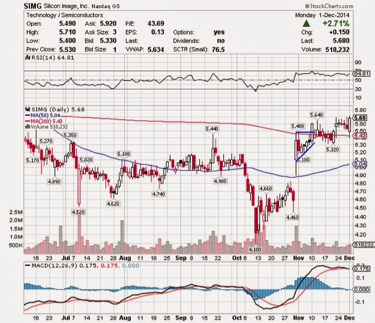375x323 pixels.
Task: Click the Dividends value no
Action: [221, 40]
